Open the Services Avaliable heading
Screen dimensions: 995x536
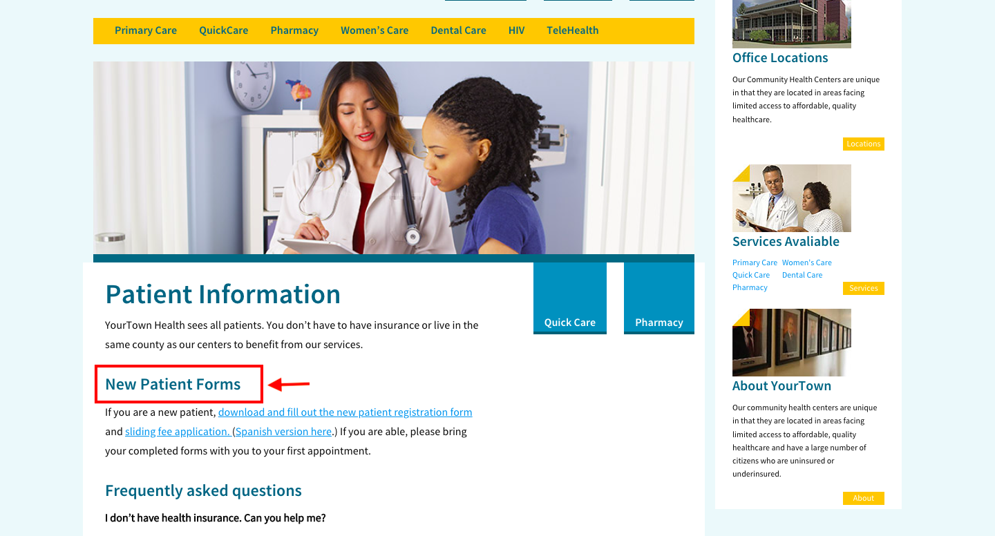pos(786,242)
